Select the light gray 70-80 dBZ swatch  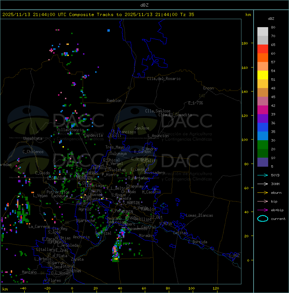click(x=263, y=31)
